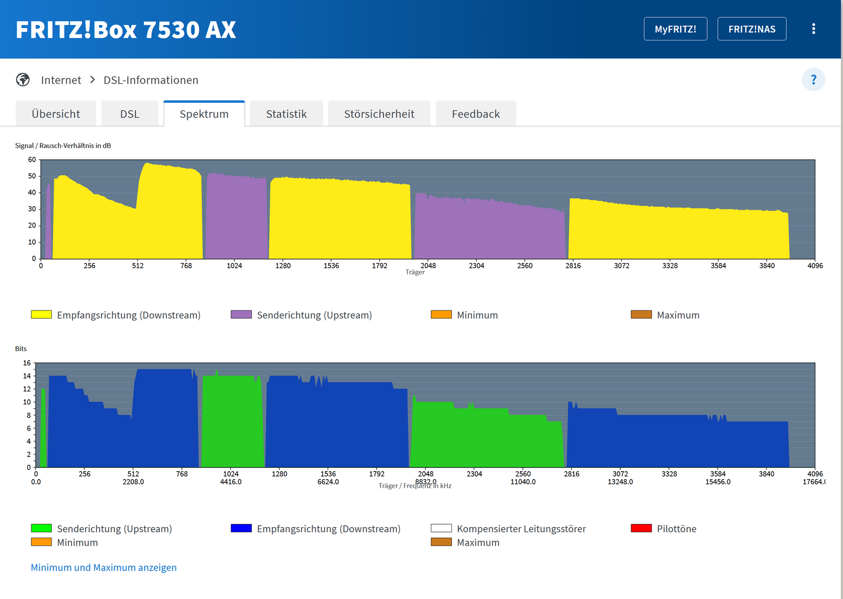Open the Statistik tab
Image resolution: width=843 pixels, height=599 pixels.
(286, 114)
